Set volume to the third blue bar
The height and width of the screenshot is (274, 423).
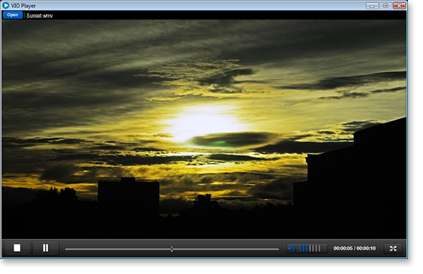307,249
